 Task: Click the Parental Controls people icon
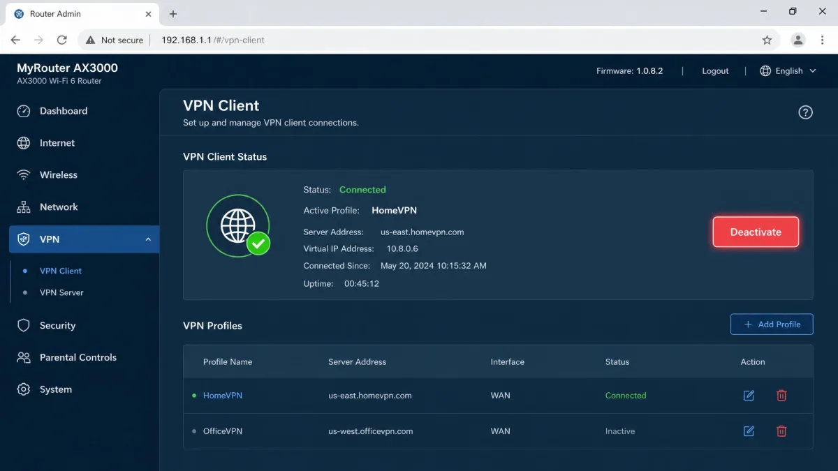24,357
